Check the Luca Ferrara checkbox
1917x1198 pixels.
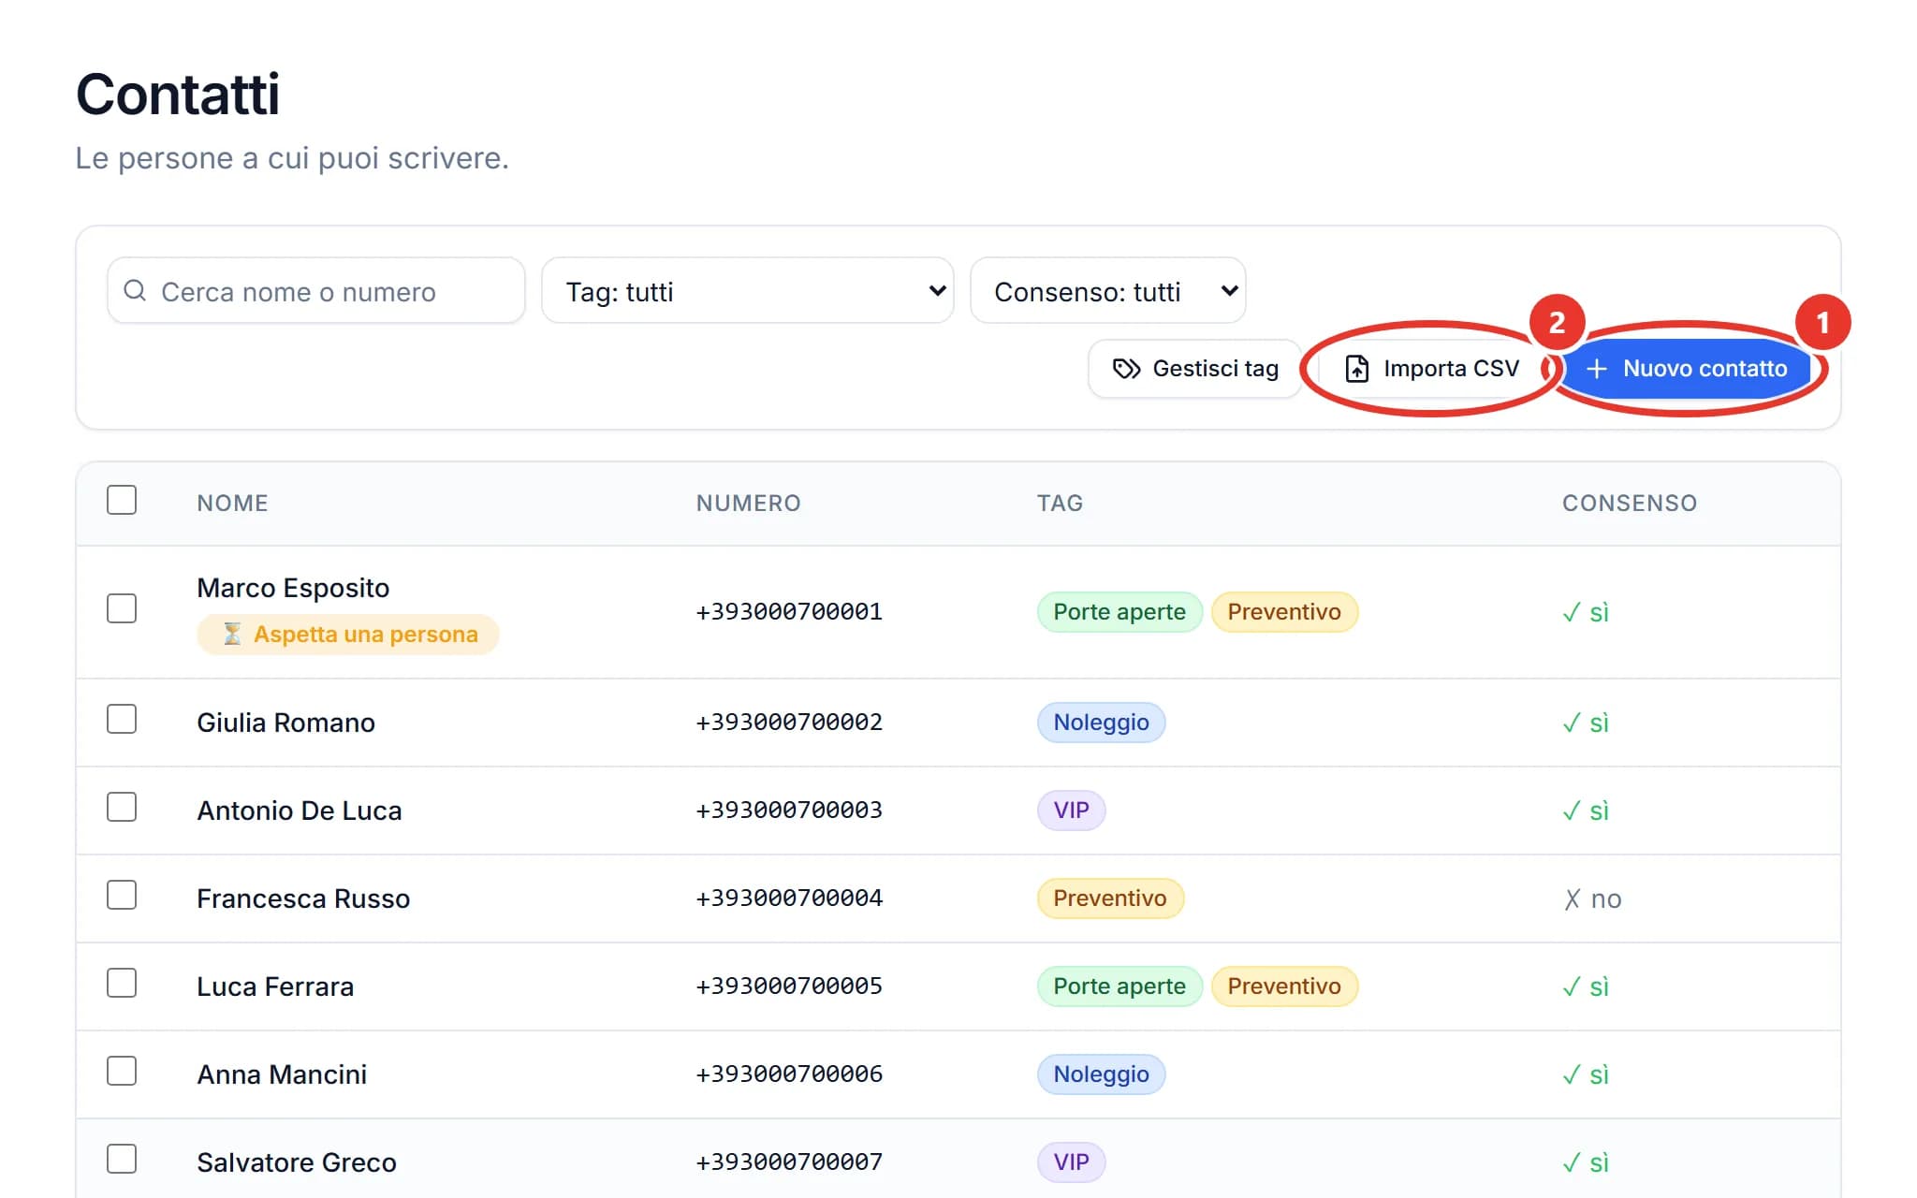click(122, 983)
